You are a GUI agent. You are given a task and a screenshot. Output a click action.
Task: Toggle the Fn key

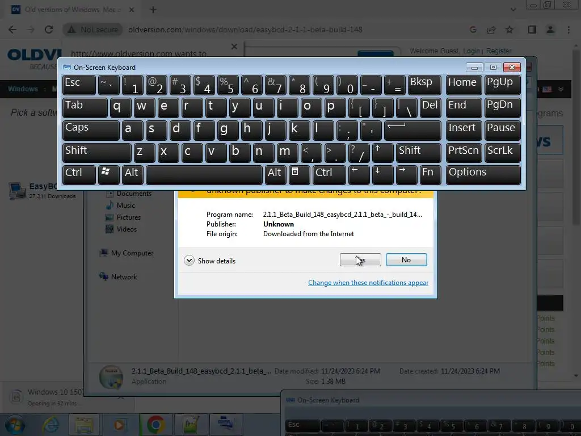pos(430,175)
